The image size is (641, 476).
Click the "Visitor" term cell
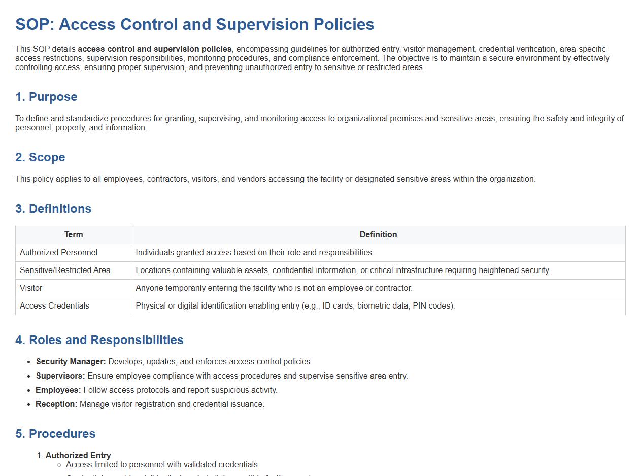(x=31, y=288)
